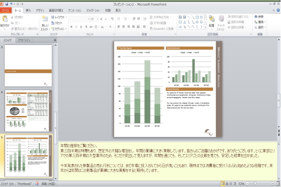Click the zoom slider handle
Screen dimensions: 281x187
pos(255,183)
